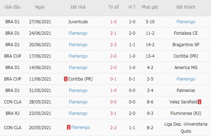Open Flamengo link in the 27/06/2021 row
The width and height of the screenshot is (211, 136).
click(186, 22)
